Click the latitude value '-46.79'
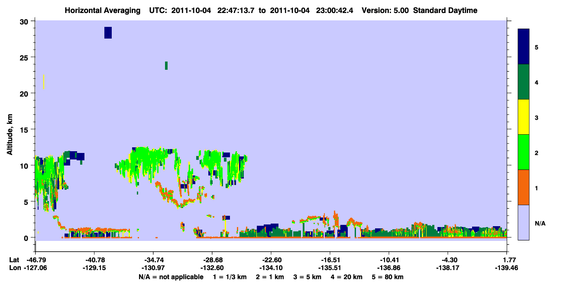Viewport: 563px width, 289px height. point(36,260)
